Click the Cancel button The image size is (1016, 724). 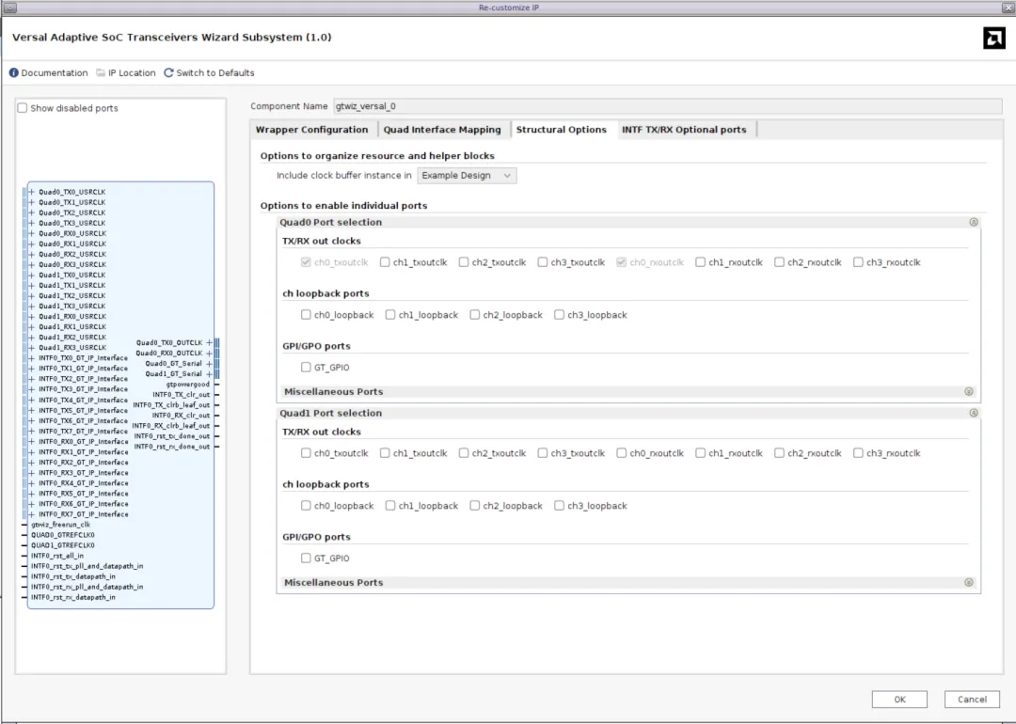(972, 700)
